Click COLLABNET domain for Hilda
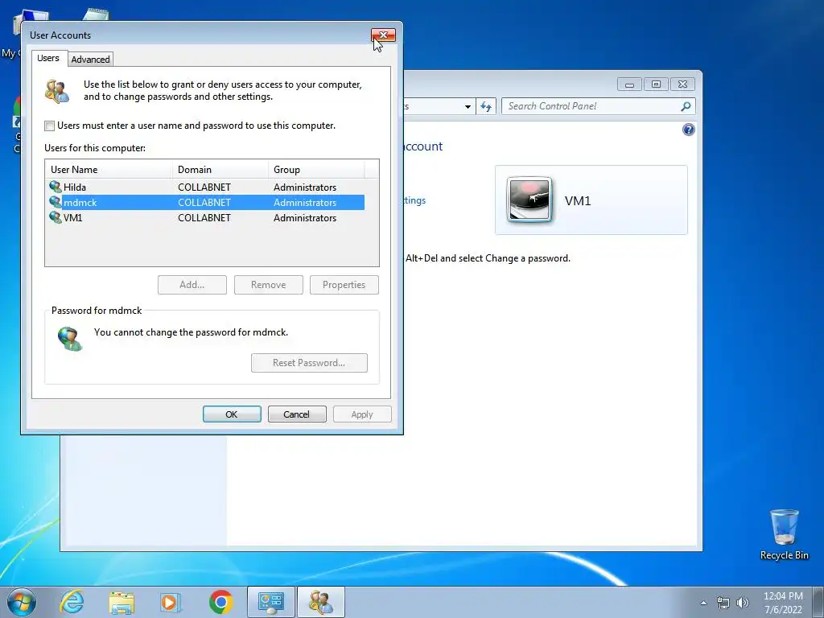 (204, 187)
